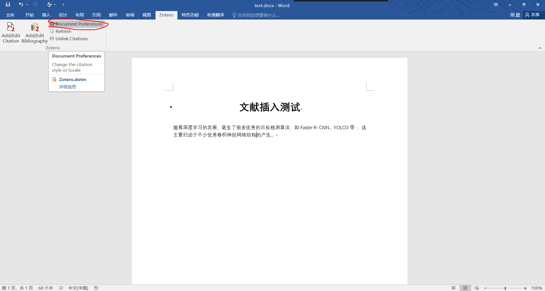
Task: Click the page count 第1页，共1页
Action: click(x=17, y=288)
